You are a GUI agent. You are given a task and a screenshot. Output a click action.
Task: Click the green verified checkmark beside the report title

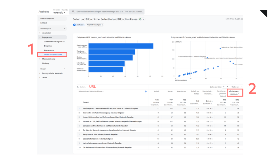(x=140, y=19)
